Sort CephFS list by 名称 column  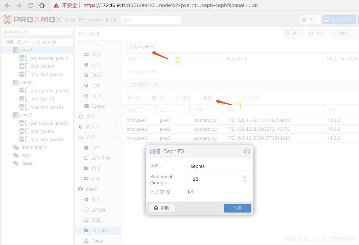(173, 59)
